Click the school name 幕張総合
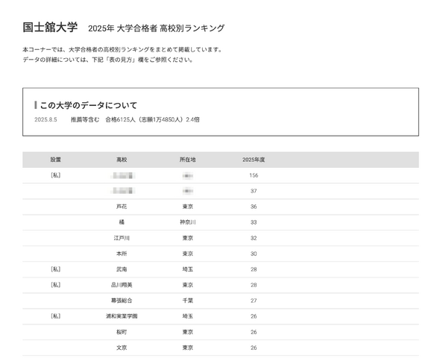 pos(122,301)
